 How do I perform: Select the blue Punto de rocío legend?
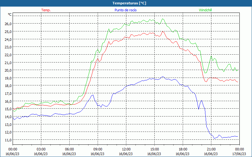(x=125, y=10)
